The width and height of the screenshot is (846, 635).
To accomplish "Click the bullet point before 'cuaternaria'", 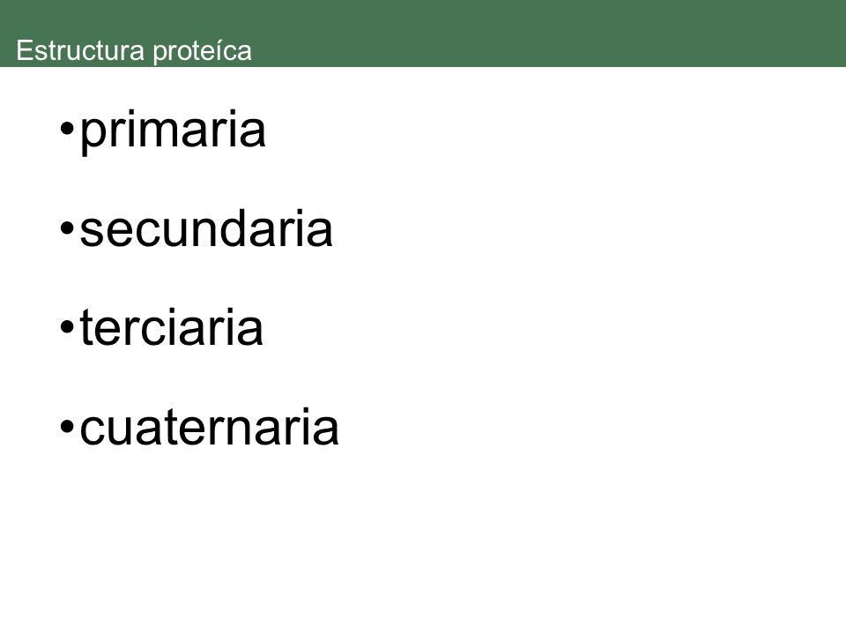I will pos(67,427).
